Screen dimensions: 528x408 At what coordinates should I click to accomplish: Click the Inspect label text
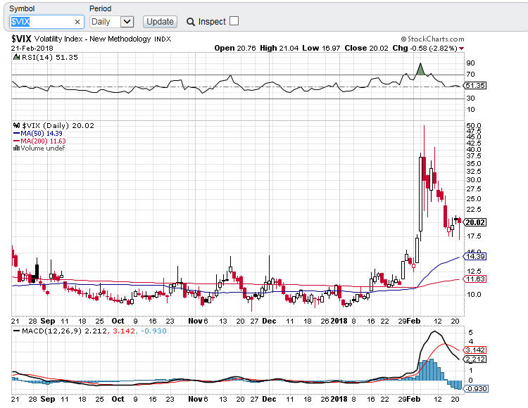tap(212, 22)
